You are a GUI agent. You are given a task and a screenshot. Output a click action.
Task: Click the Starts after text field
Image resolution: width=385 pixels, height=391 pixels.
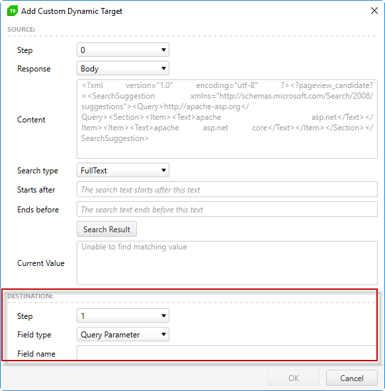[x=227, y=189]
